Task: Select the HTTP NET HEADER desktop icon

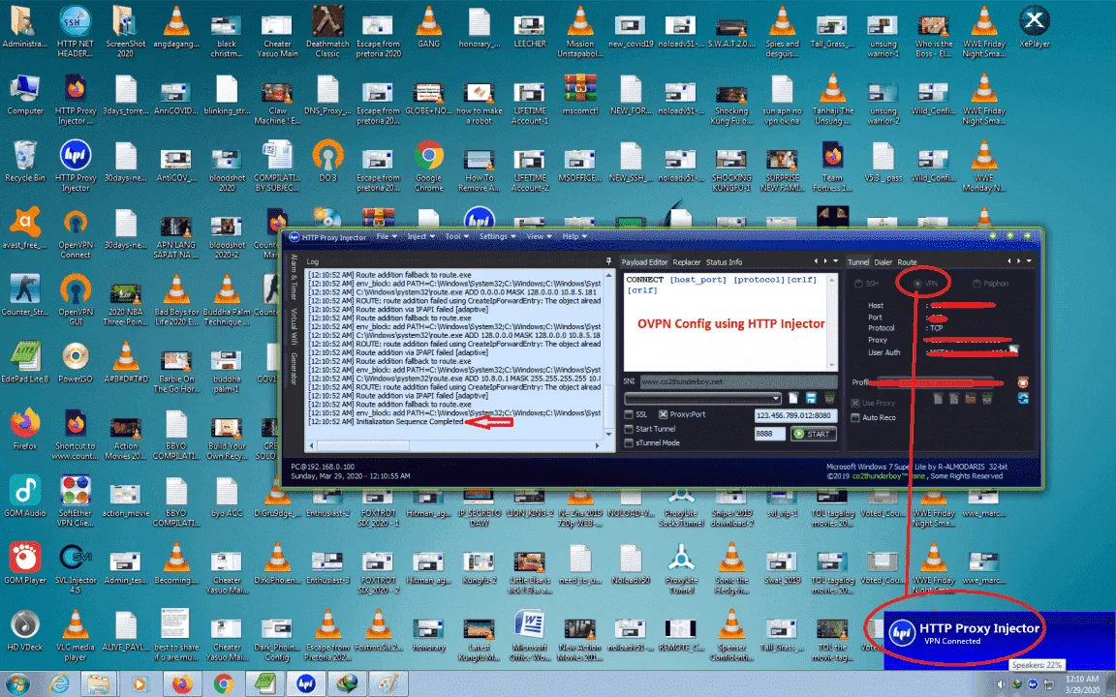Action: (x=76, y=32)
